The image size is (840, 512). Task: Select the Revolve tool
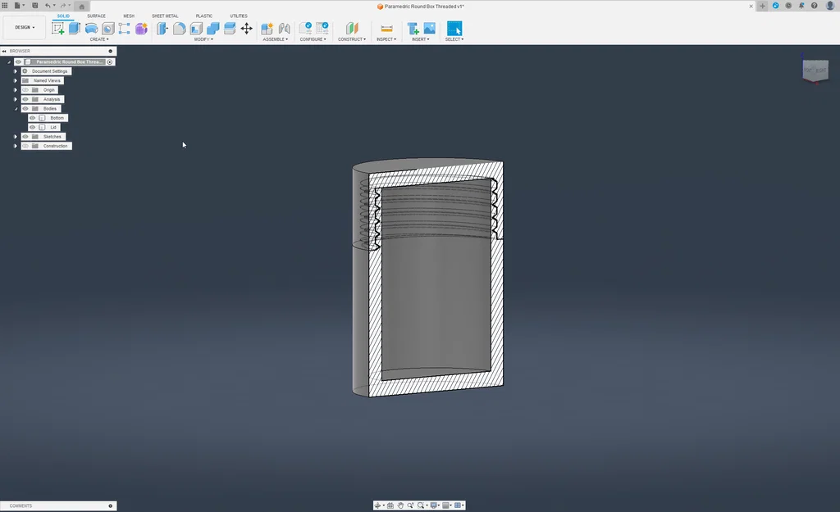[x=90, y=27]
